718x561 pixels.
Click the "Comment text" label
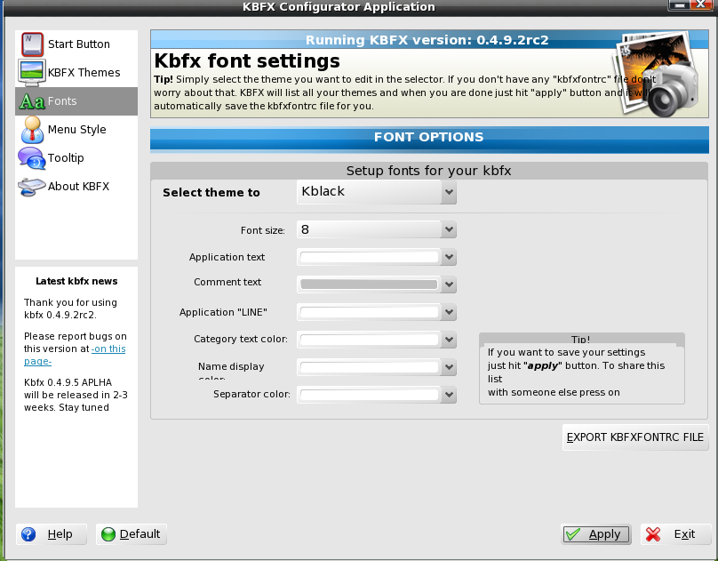point(227,282)
